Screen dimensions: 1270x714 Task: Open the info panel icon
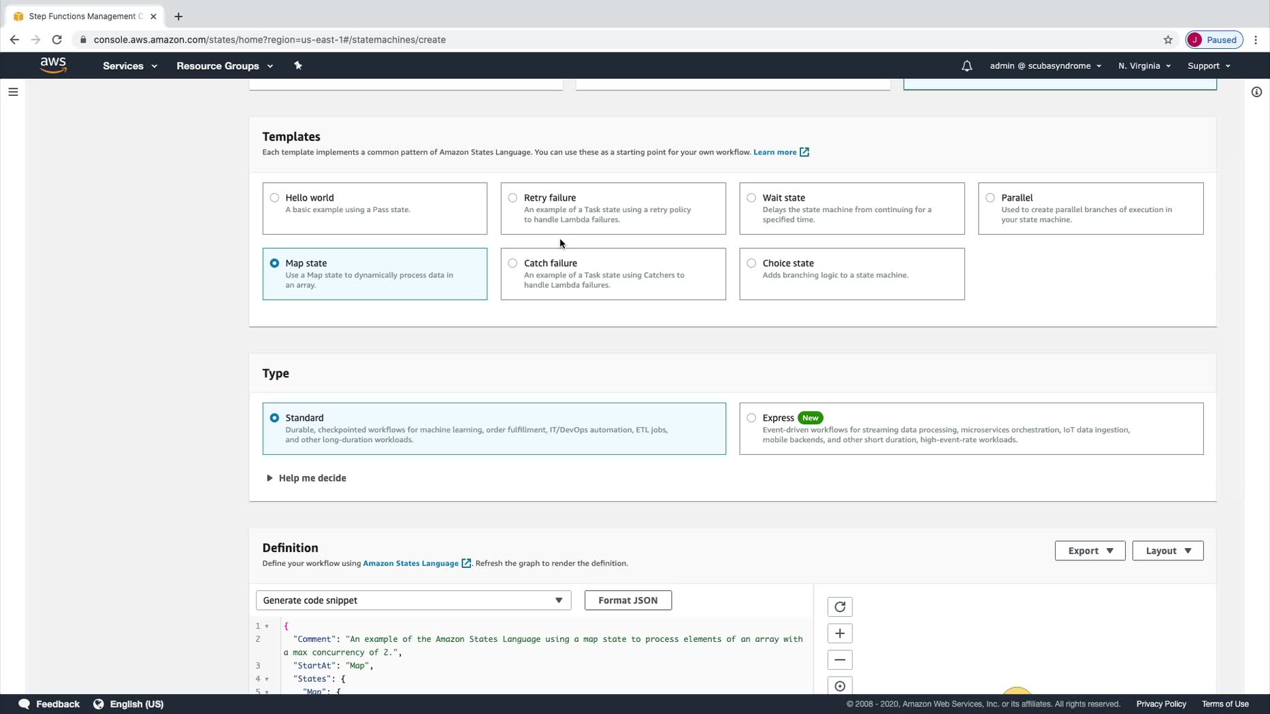tap(1256, 92)
